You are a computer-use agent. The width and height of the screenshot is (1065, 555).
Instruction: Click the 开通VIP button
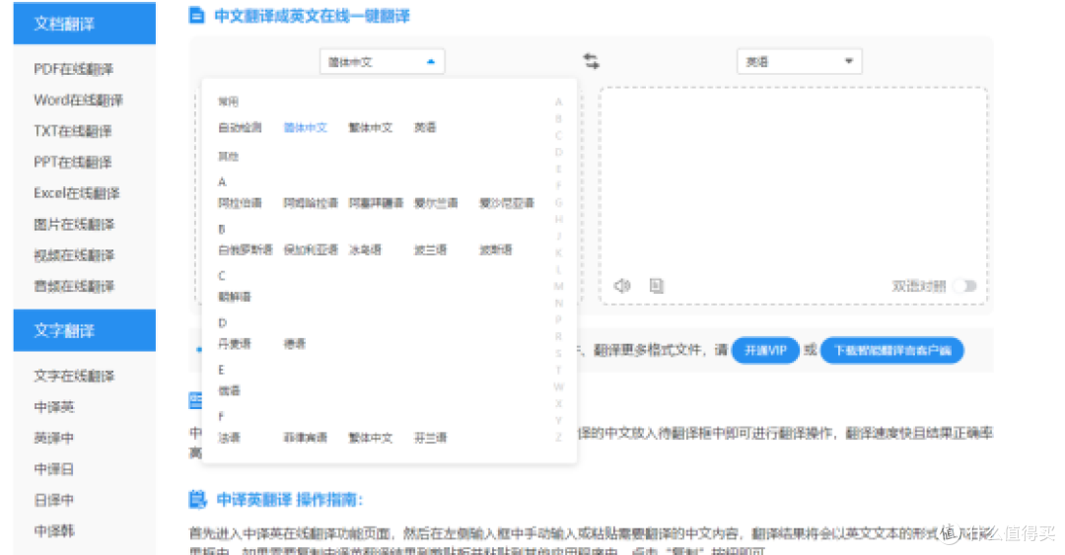click(765, 351)
